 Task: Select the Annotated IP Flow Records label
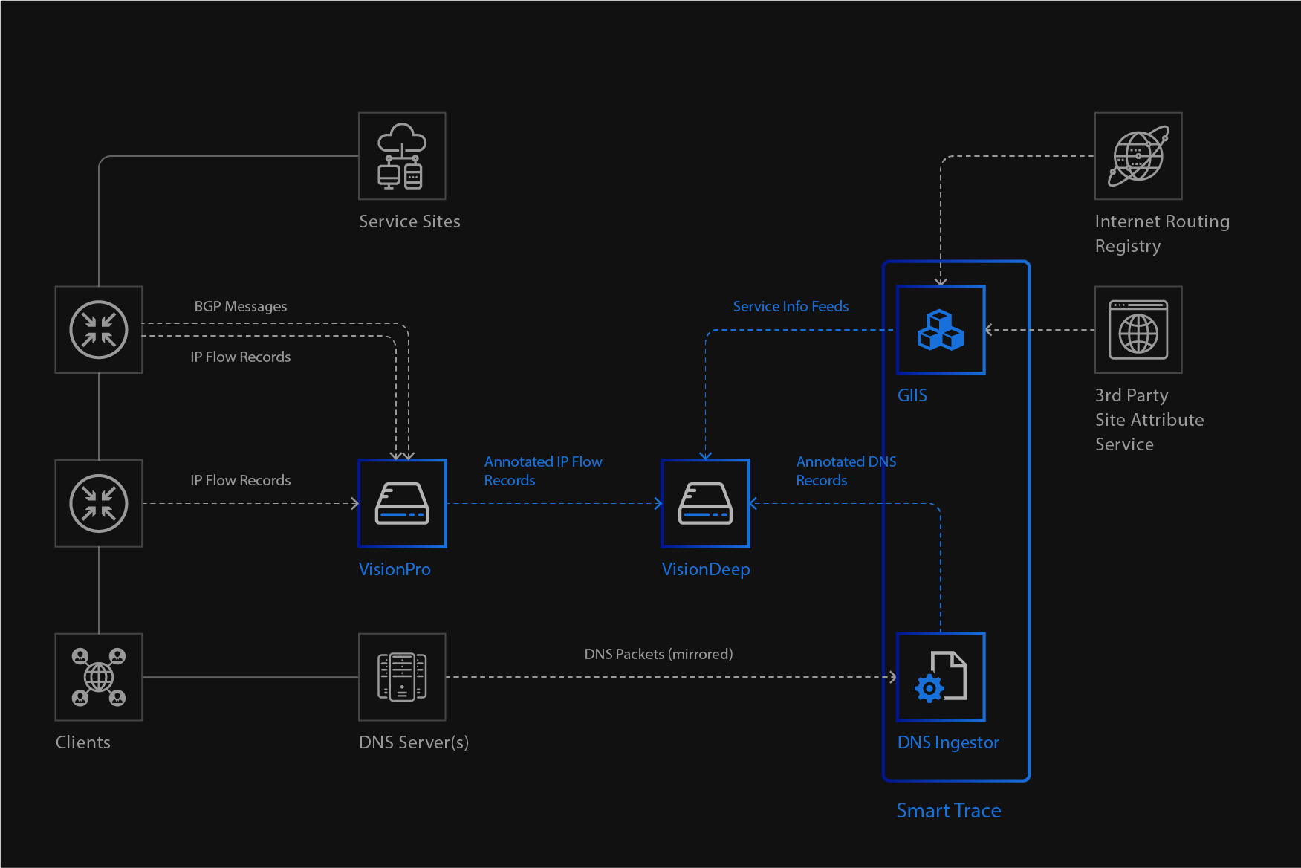543,470
